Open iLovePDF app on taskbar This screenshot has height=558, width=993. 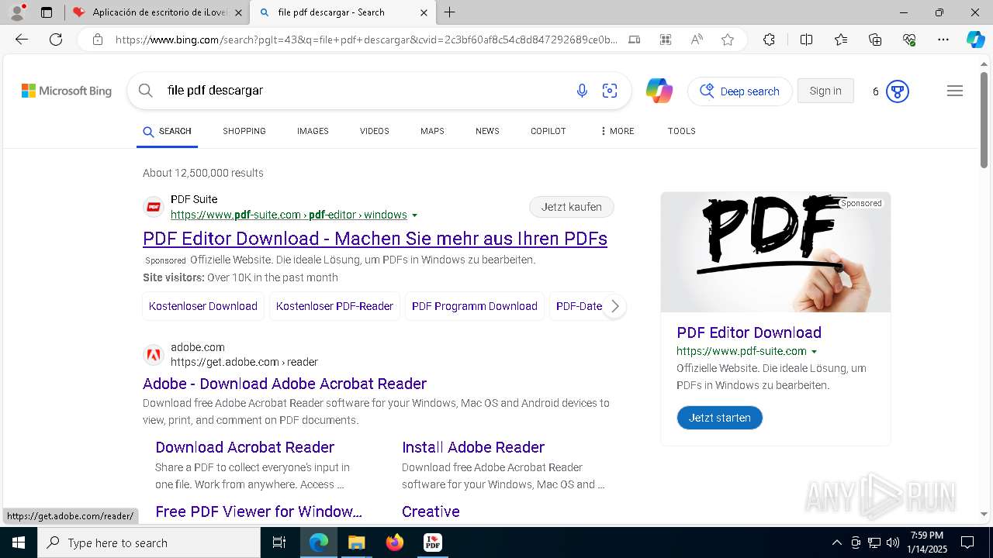(x=433, y=542)
